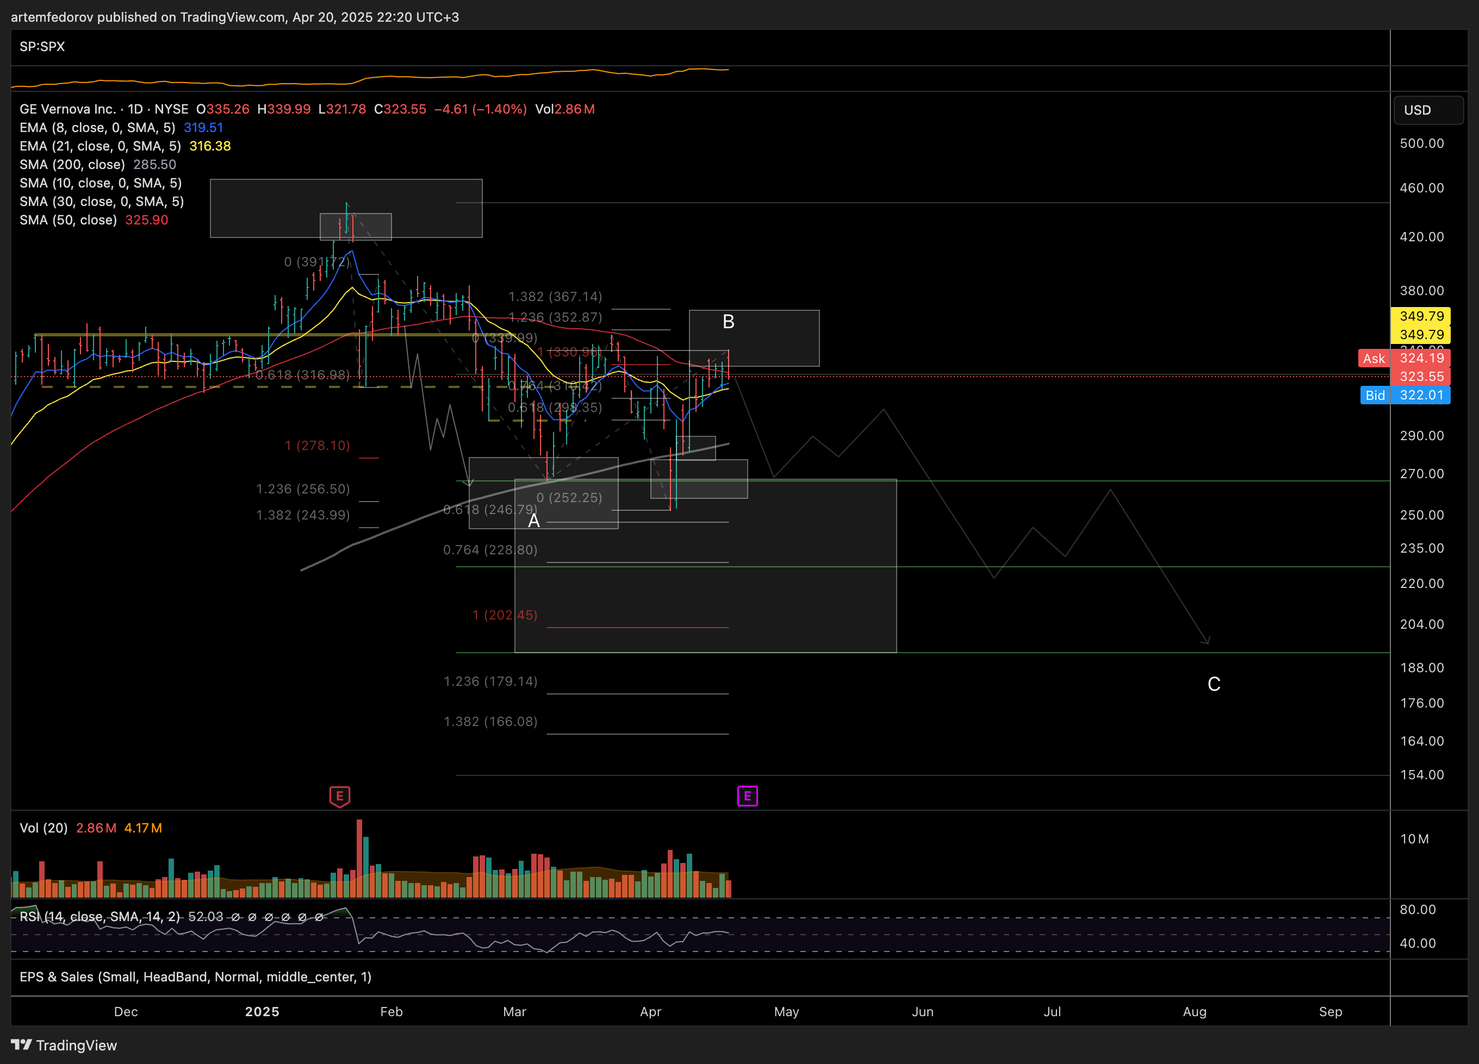This screenshot has width=1479, height=1064.
Task: Click the May label on time axis
Action: click(786, 1012)
